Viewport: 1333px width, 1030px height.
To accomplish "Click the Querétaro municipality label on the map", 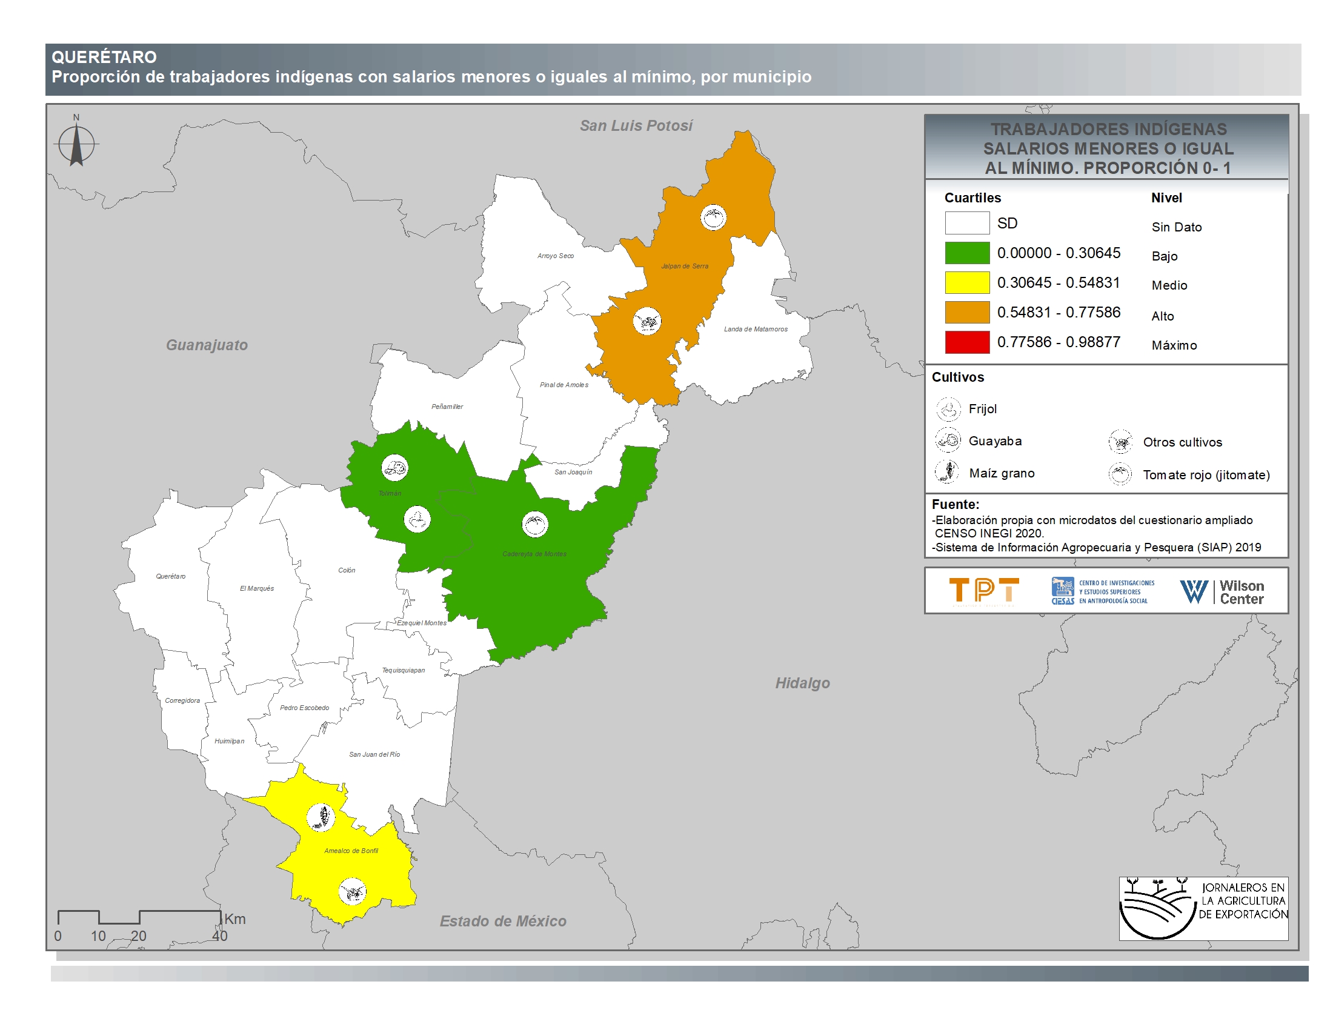I will (x=170, y=576).
